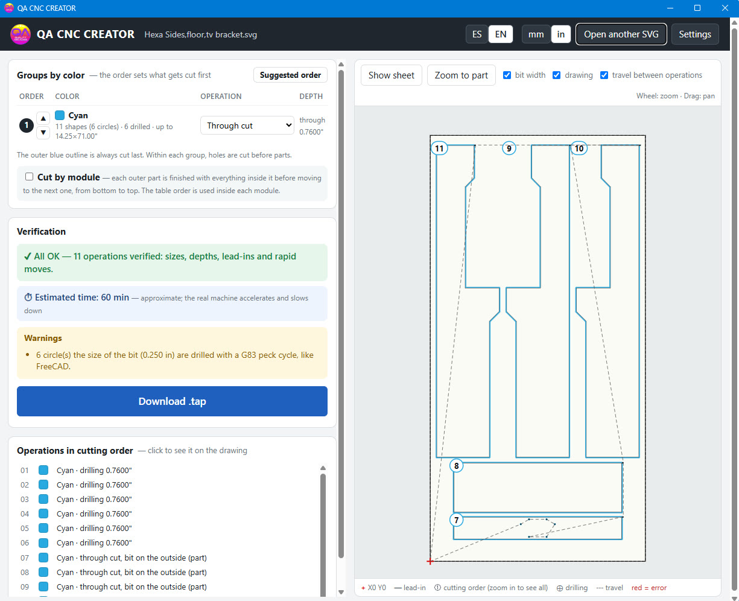Click left panel scroll up arrow
The image size is (739, 601).
(x=341, y=64)
